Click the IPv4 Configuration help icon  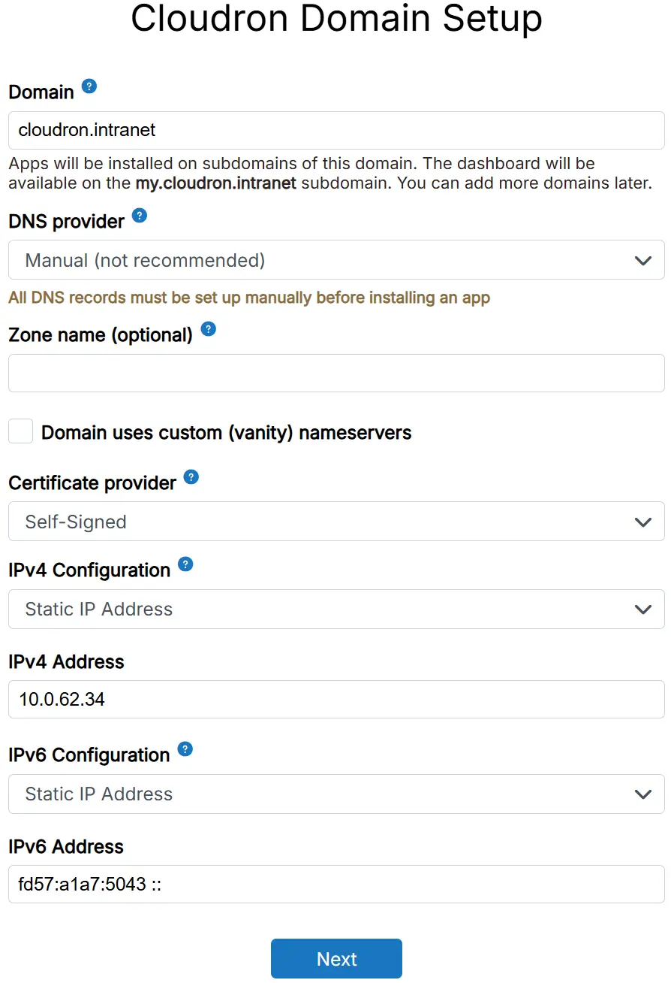coord(185,564)
